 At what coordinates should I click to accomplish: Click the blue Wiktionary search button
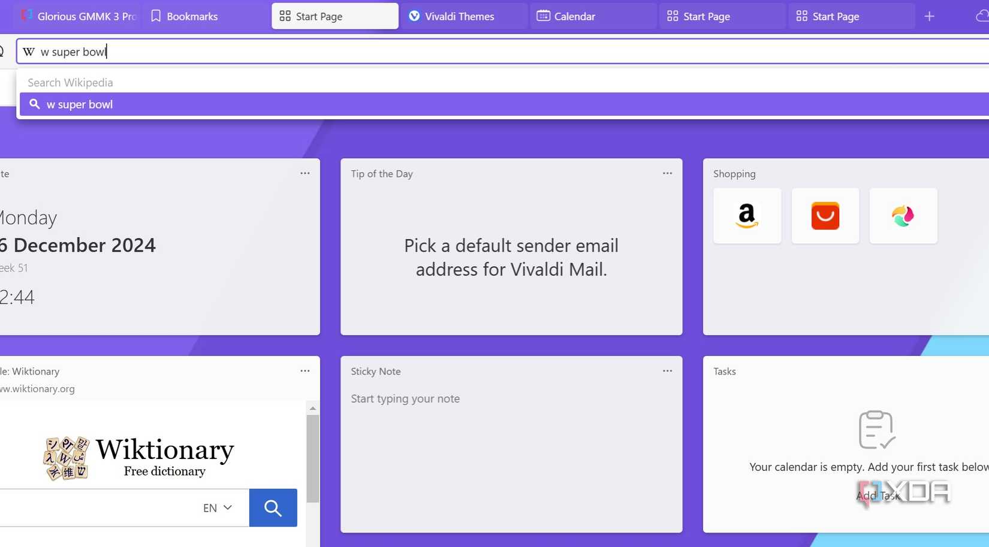[x=273, y=508]
